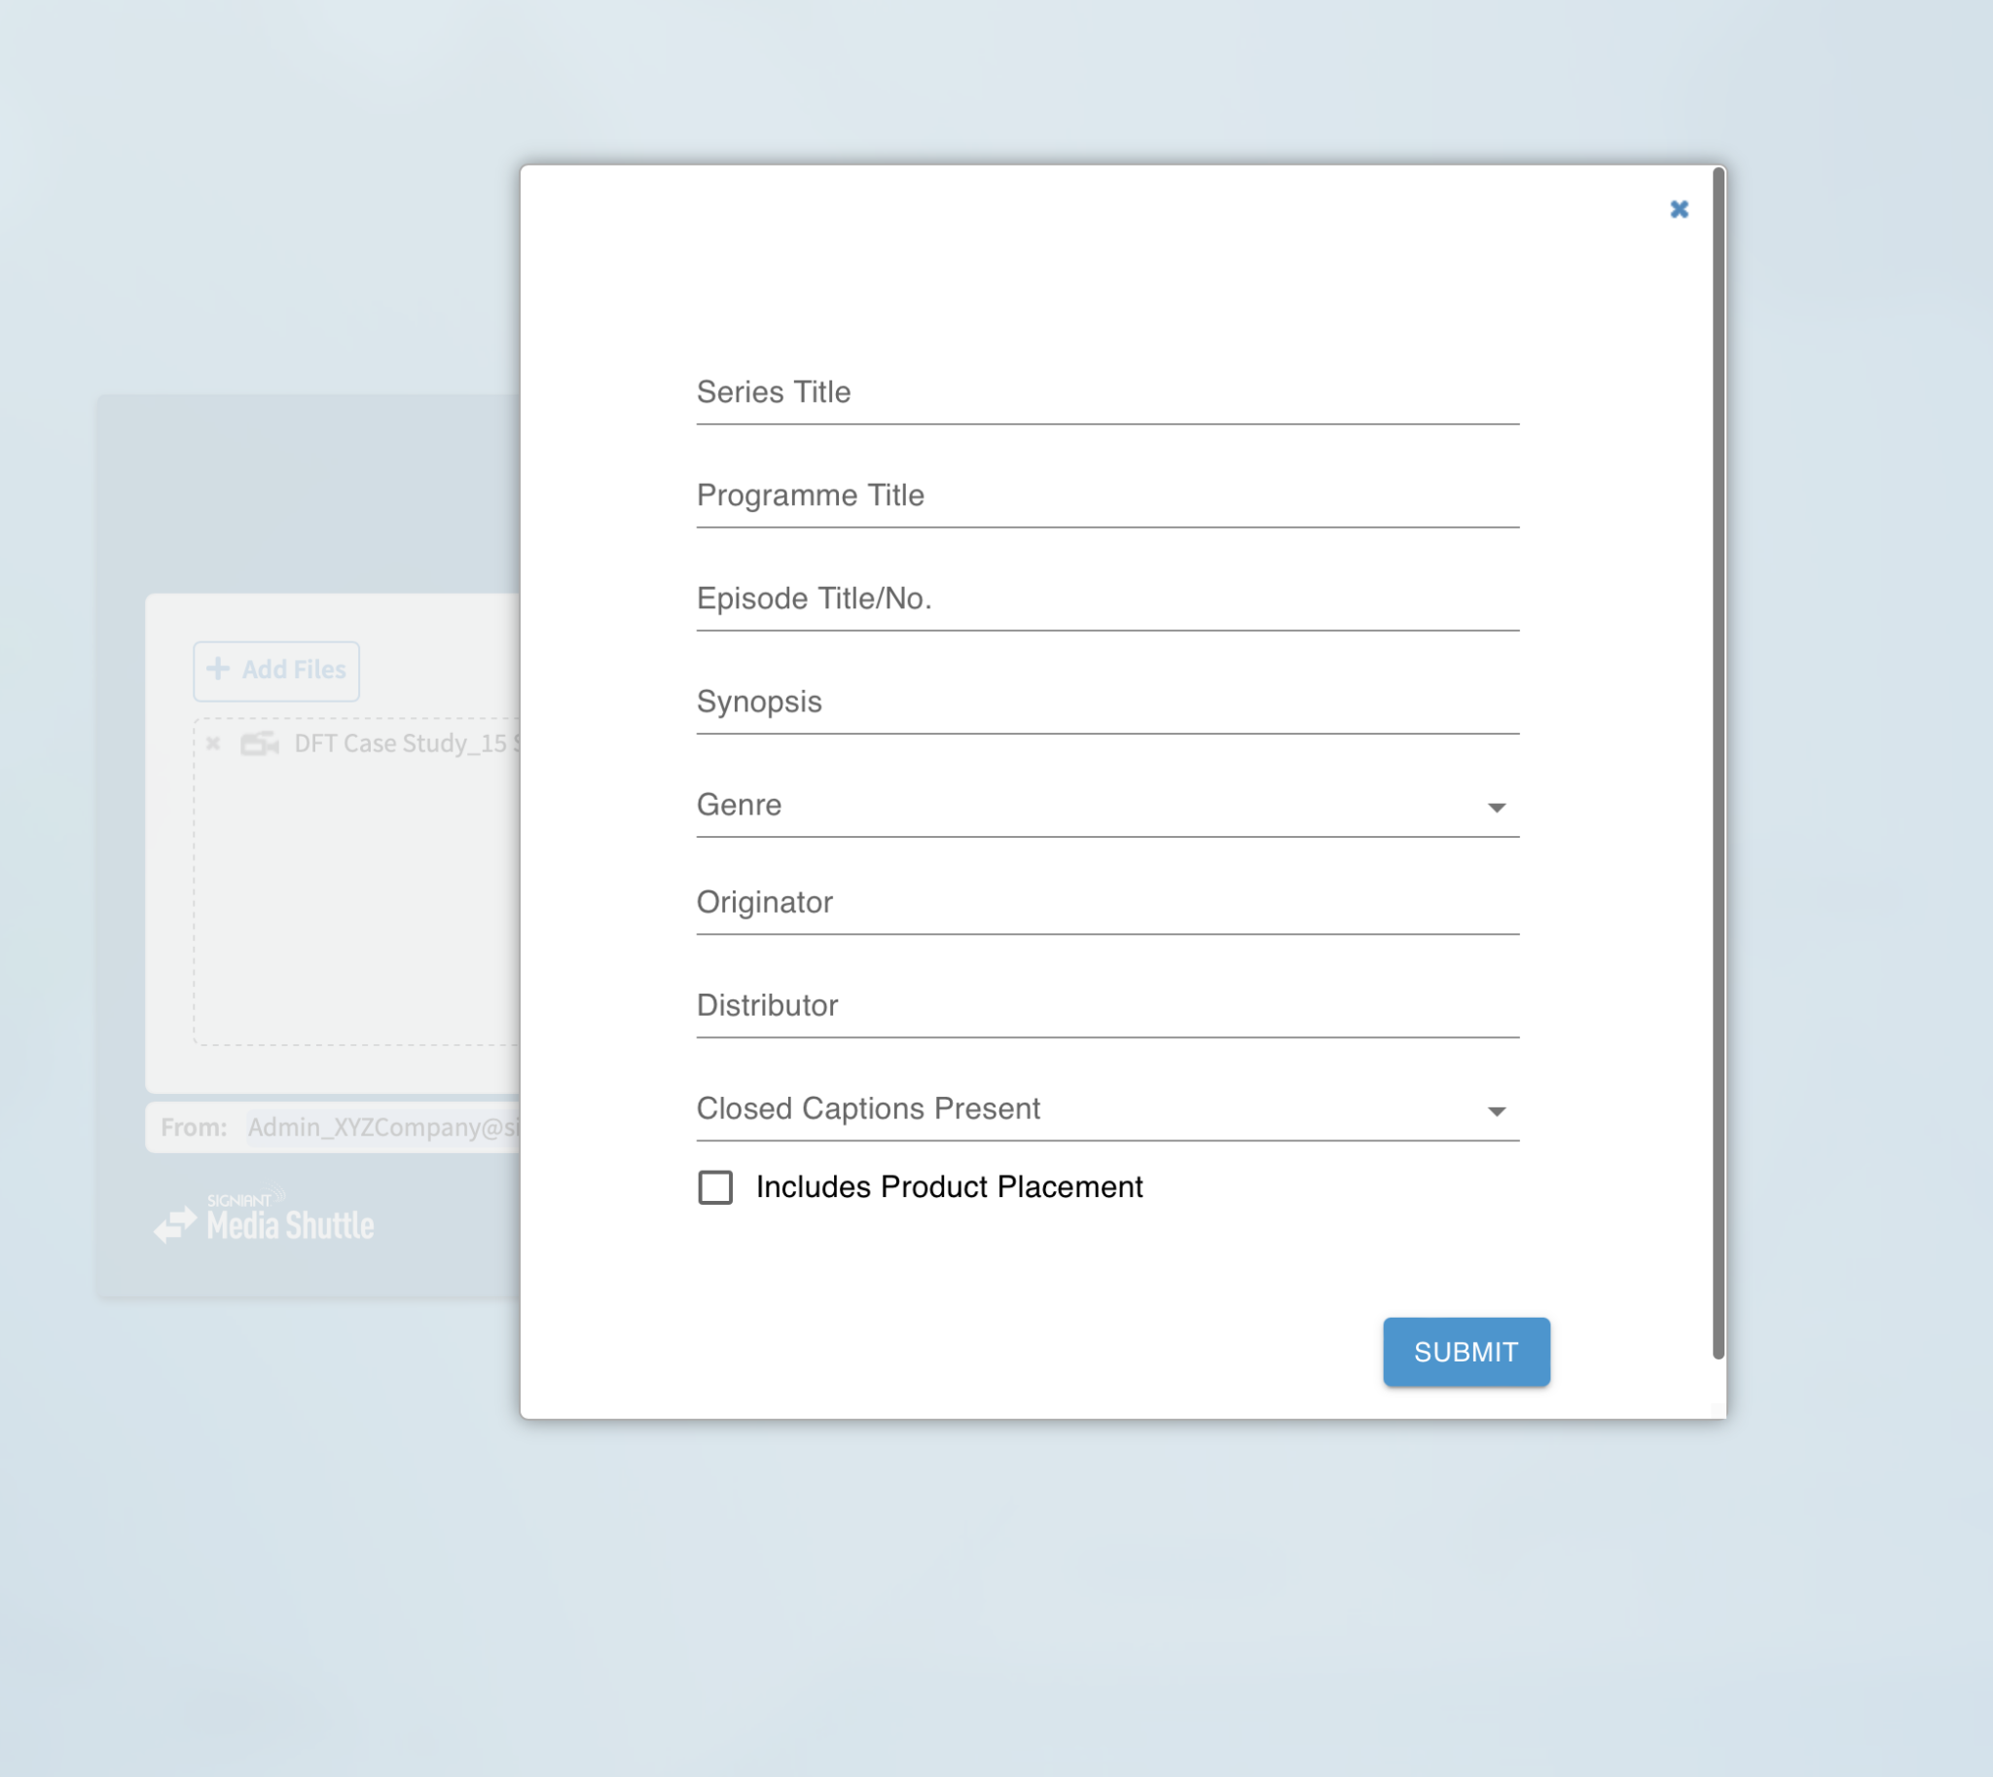The image size is (1993, 1777).
Task: Remove the DFT Case Study file
Action: (x=213, y=744)
